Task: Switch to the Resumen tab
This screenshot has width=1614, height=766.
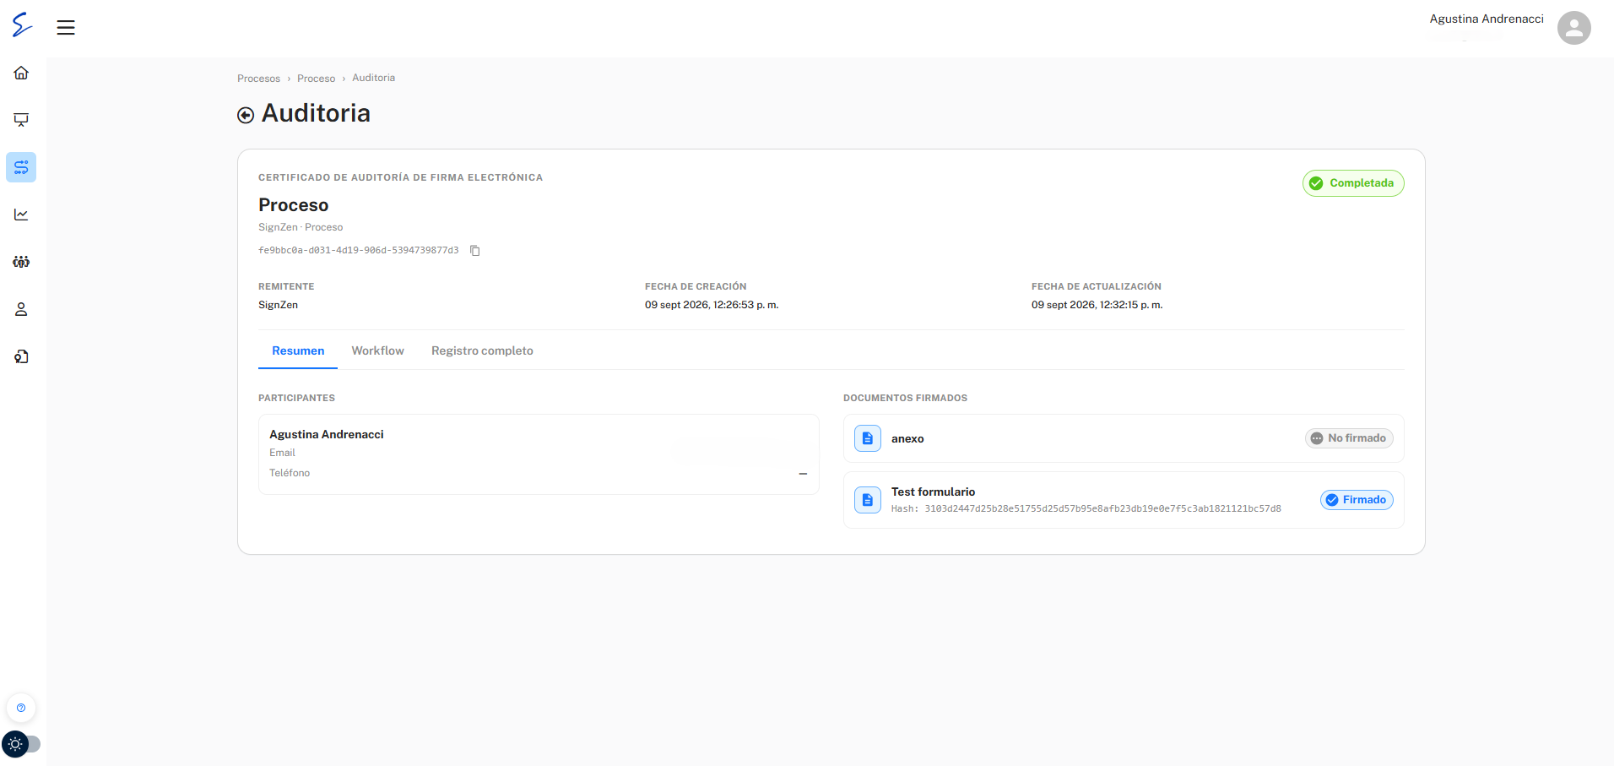Action: [x=298, y=350]
